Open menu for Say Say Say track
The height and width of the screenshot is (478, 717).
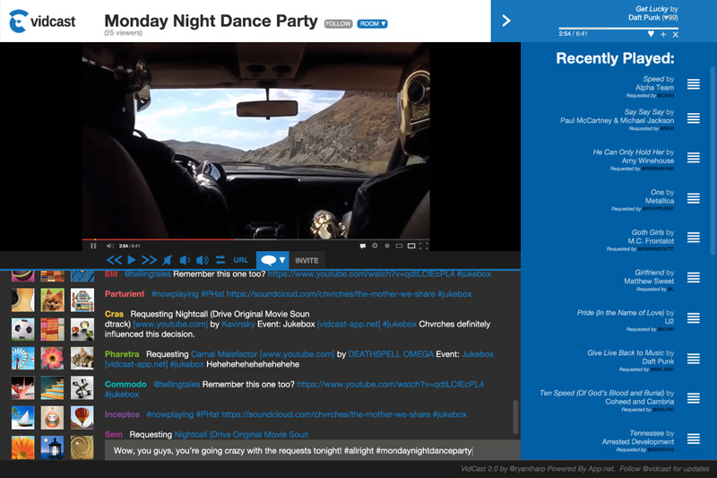[693, 118]
